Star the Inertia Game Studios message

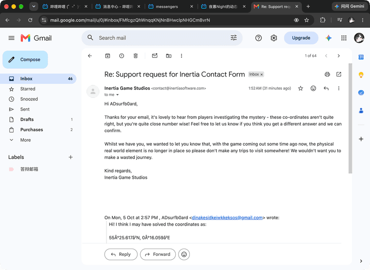(x=300, y=88)
